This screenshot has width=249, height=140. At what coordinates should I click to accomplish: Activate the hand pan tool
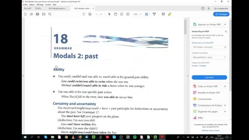pos(116,14)
